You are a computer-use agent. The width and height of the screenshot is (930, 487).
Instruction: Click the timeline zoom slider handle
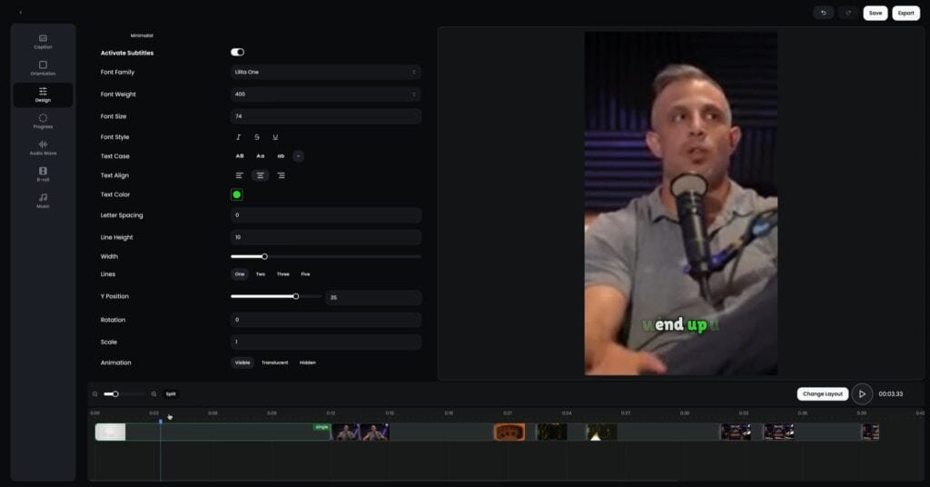[x=115, y=394]
